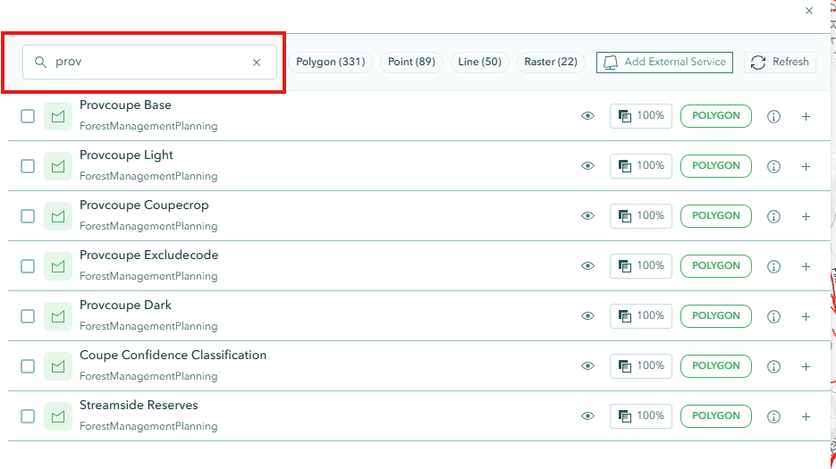Viewport: 836px width, 469px height.
Task: Click Streamside Reserves layer thumbnail icon
Action: 58,416
